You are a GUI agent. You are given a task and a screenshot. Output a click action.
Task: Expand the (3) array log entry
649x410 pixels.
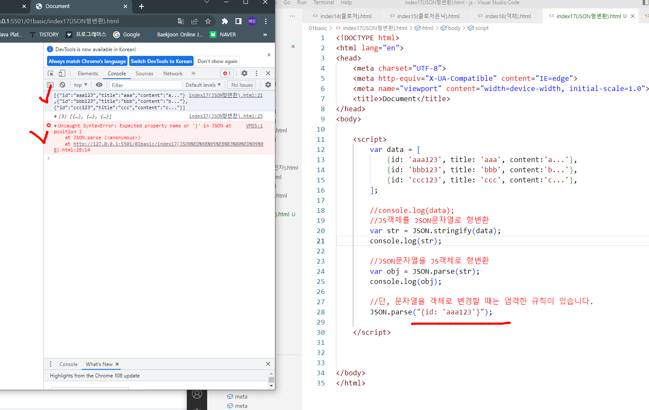pyautogui.click(x=56, y=116)
